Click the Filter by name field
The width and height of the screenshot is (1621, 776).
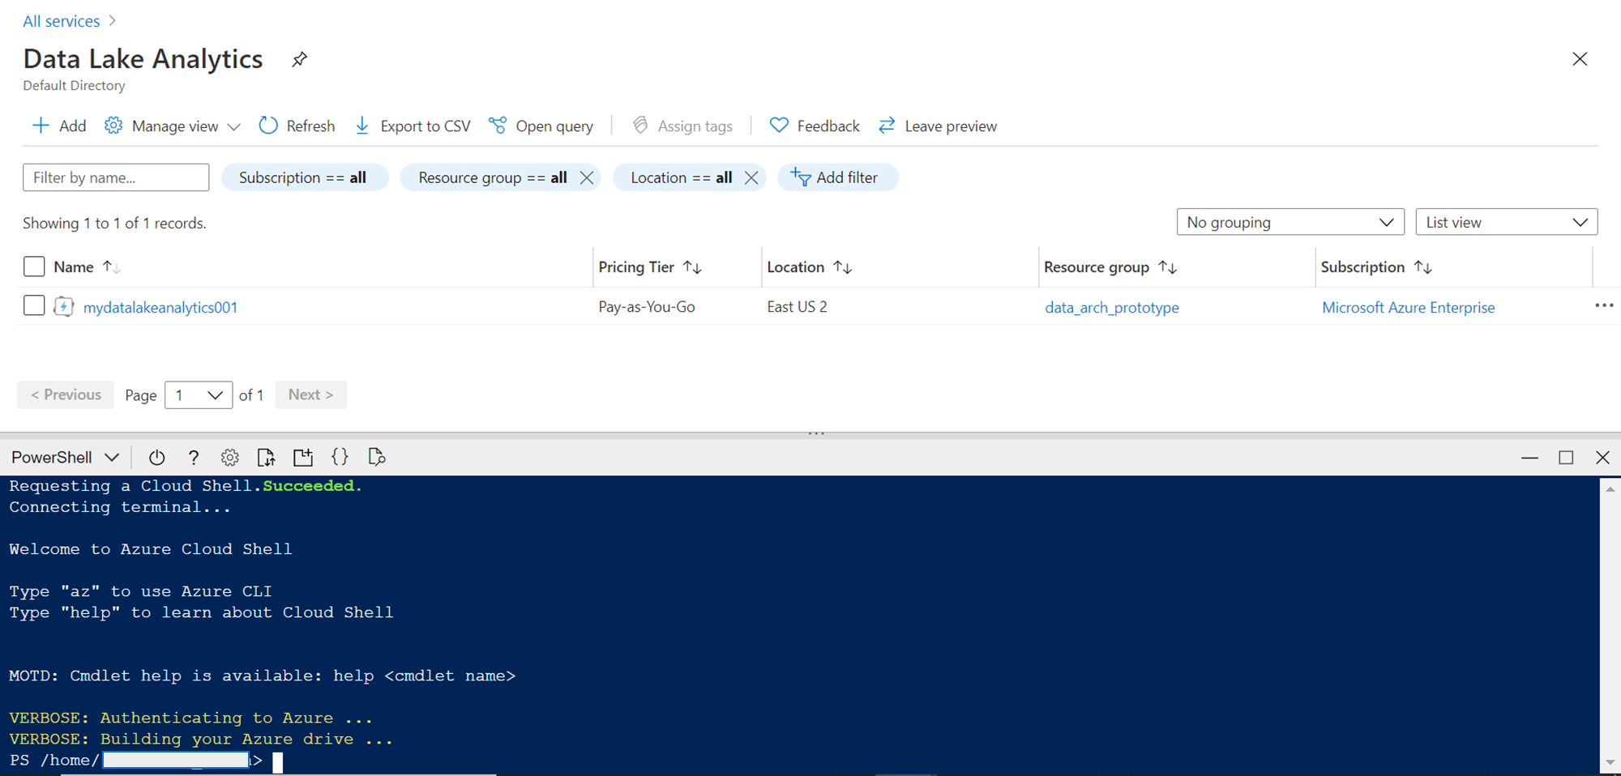tap(116, 177)
